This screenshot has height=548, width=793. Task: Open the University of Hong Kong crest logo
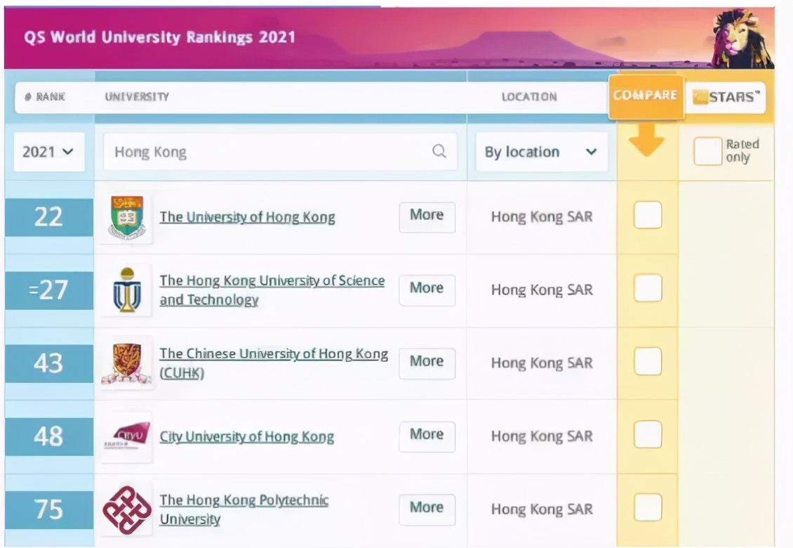(127, 218)
